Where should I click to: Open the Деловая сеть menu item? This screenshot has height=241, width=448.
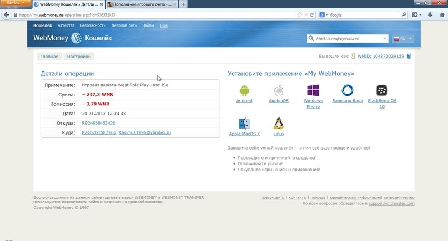[124, 25]
